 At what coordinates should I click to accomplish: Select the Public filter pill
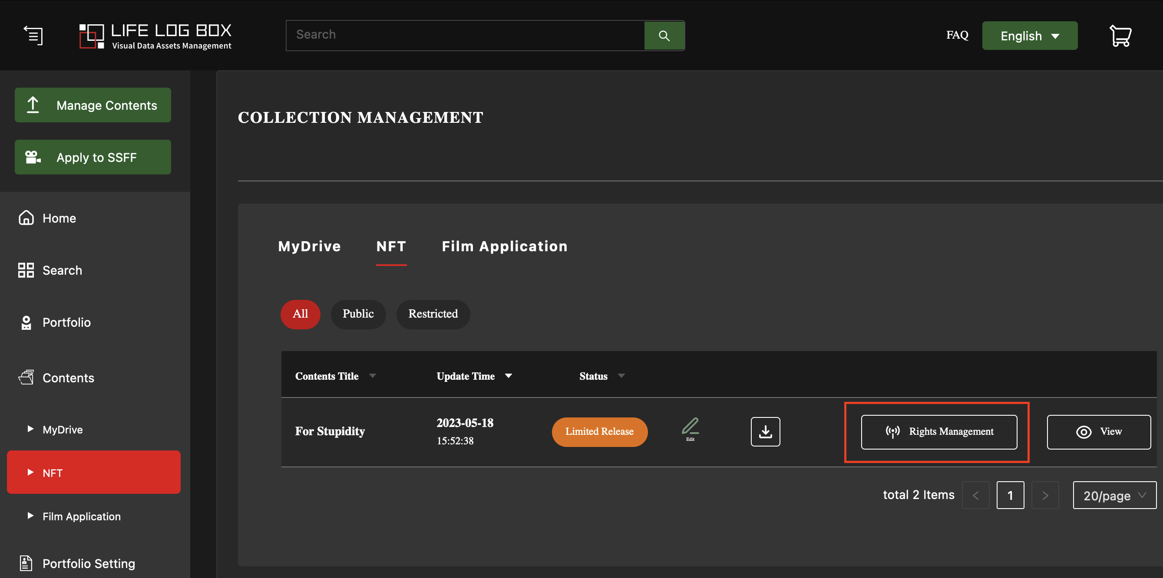pyautogui.click(x=358, y=314)
